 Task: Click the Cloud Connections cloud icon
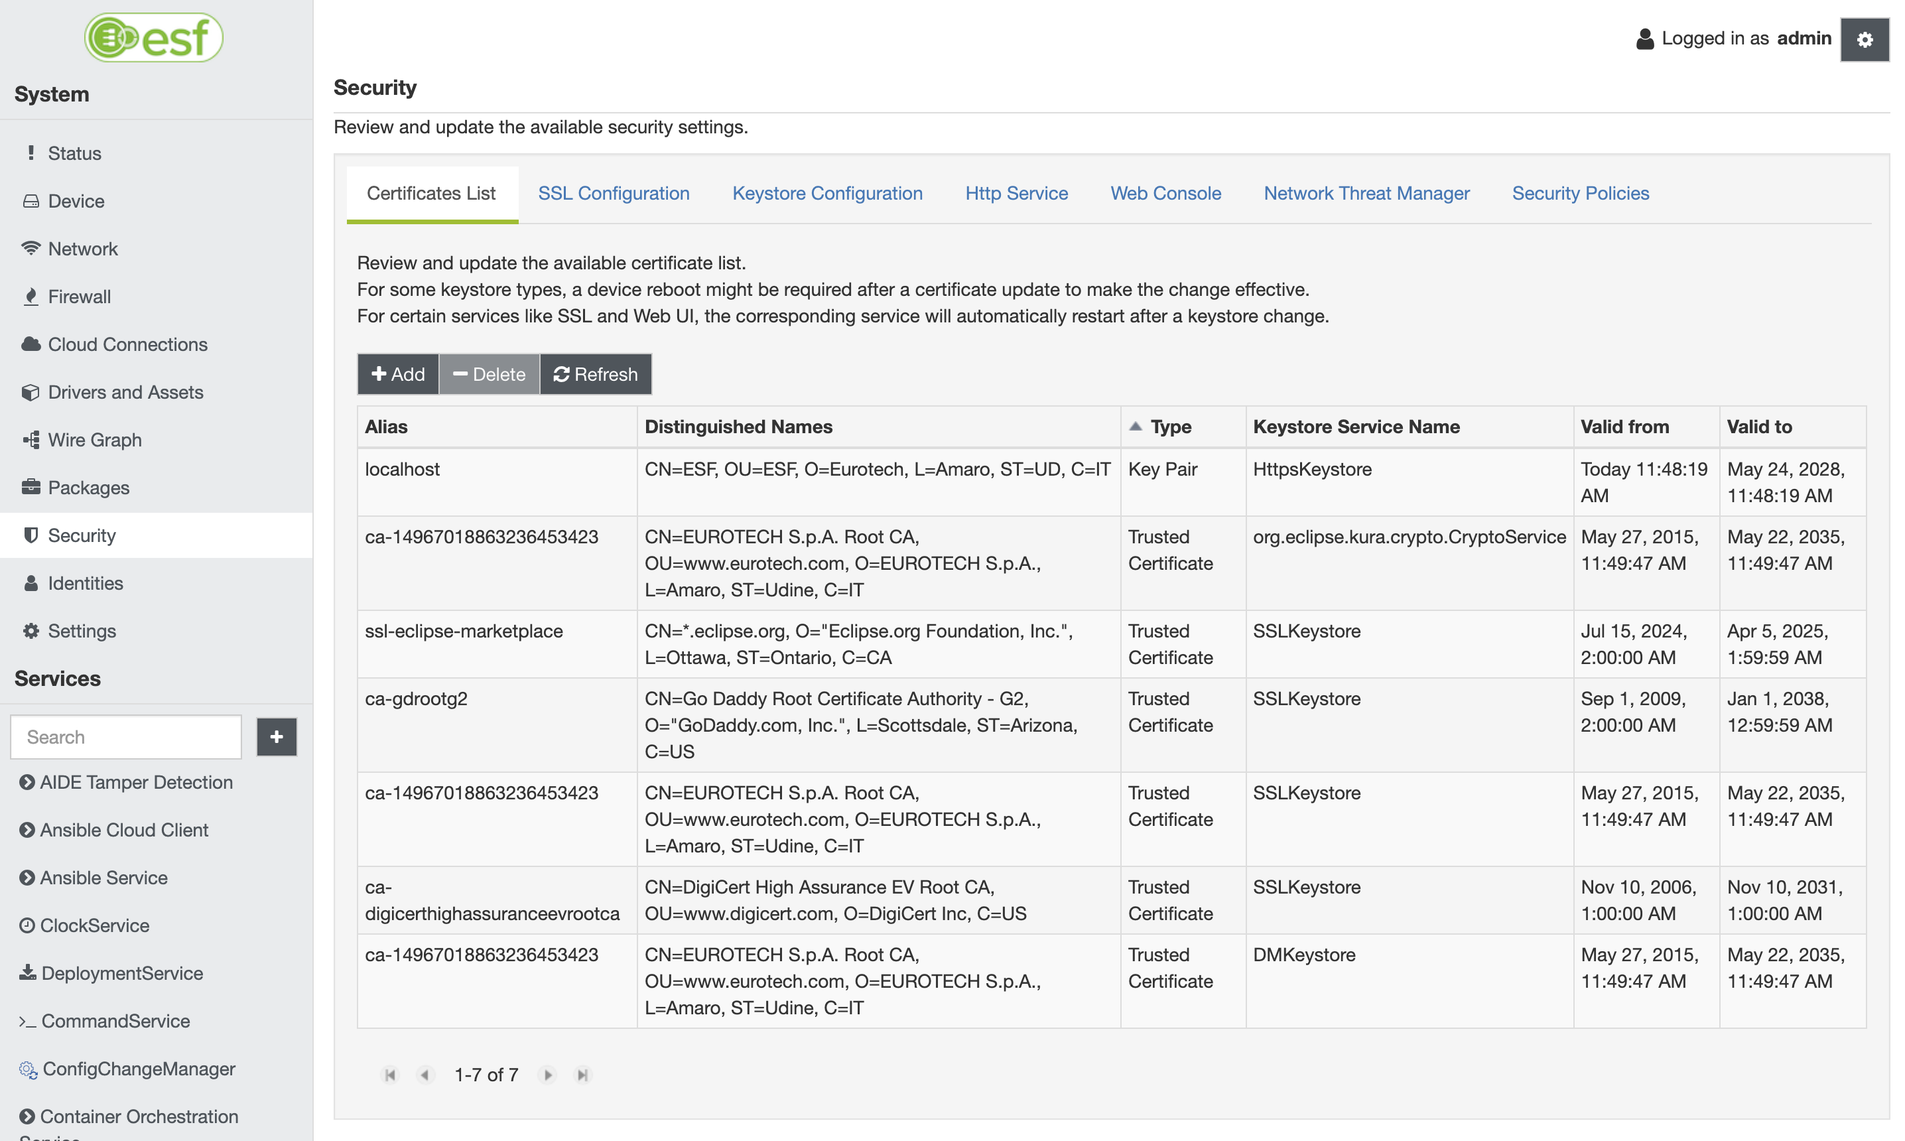(x=31, y=344)
